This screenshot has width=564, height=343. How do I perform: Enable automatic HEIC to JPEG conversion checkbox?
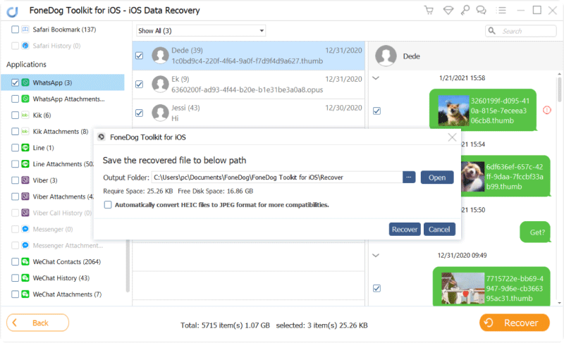[x=108, y=205]
